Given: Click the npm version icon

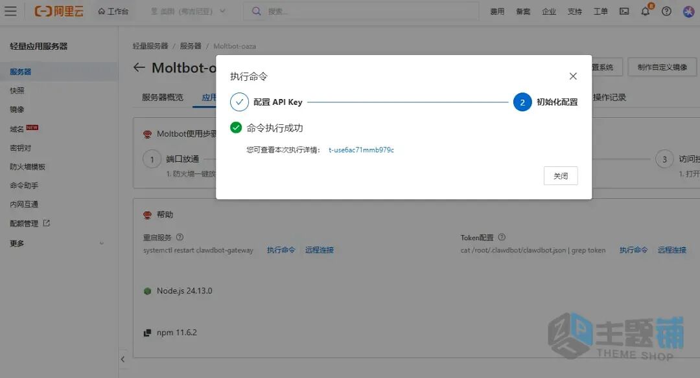Looking at the screenshot, I should click(x=147, y=333).
